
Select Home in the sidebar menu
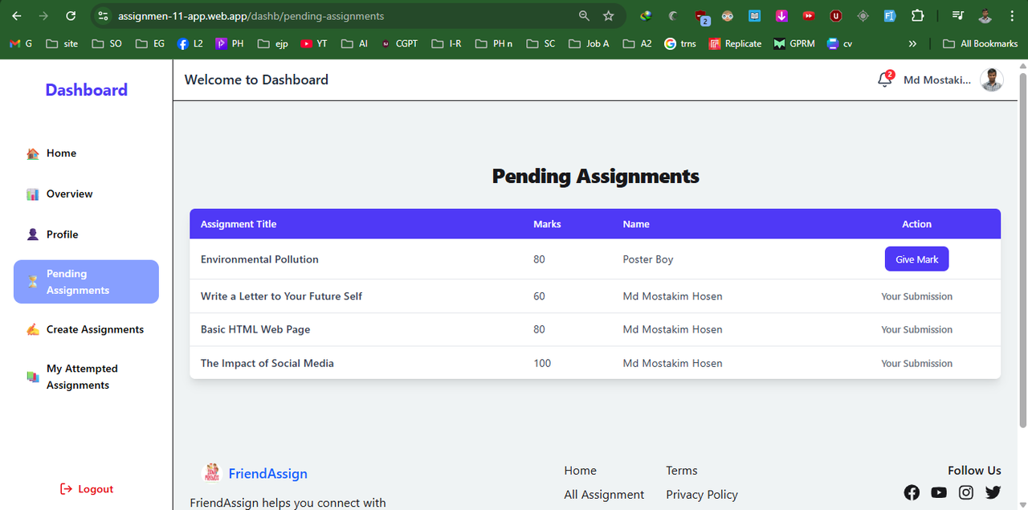pos(86,153)
